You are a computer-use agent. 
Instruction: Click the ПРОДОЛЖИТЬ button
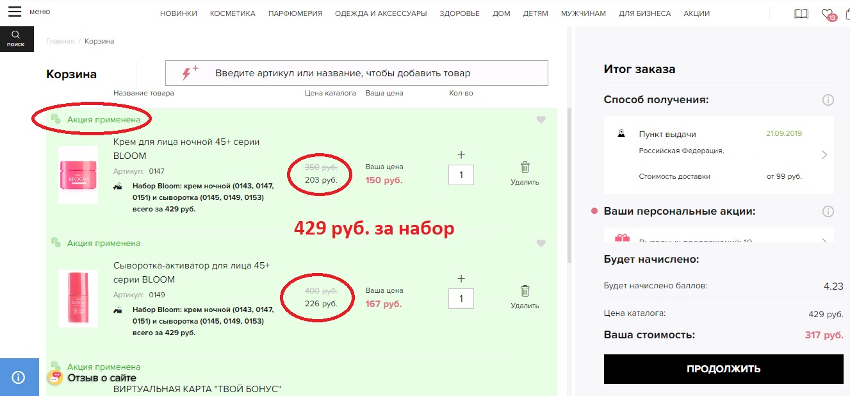click(x=724, y=369)
